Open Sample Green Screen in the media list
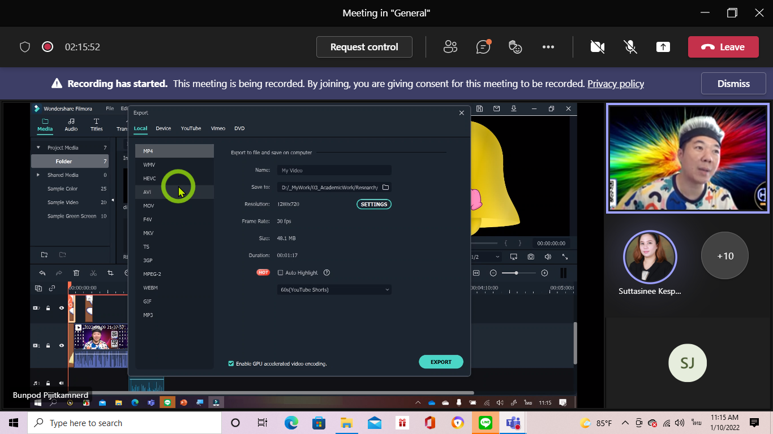773x434 pixels. tap(72, 216)
